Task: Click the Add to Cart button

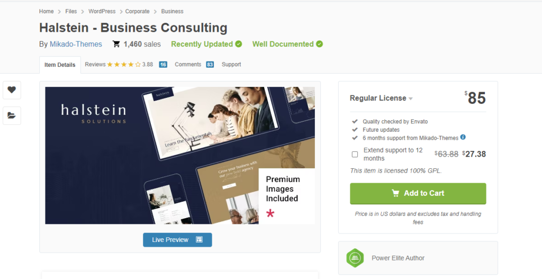Action: [x=418, y=194]
